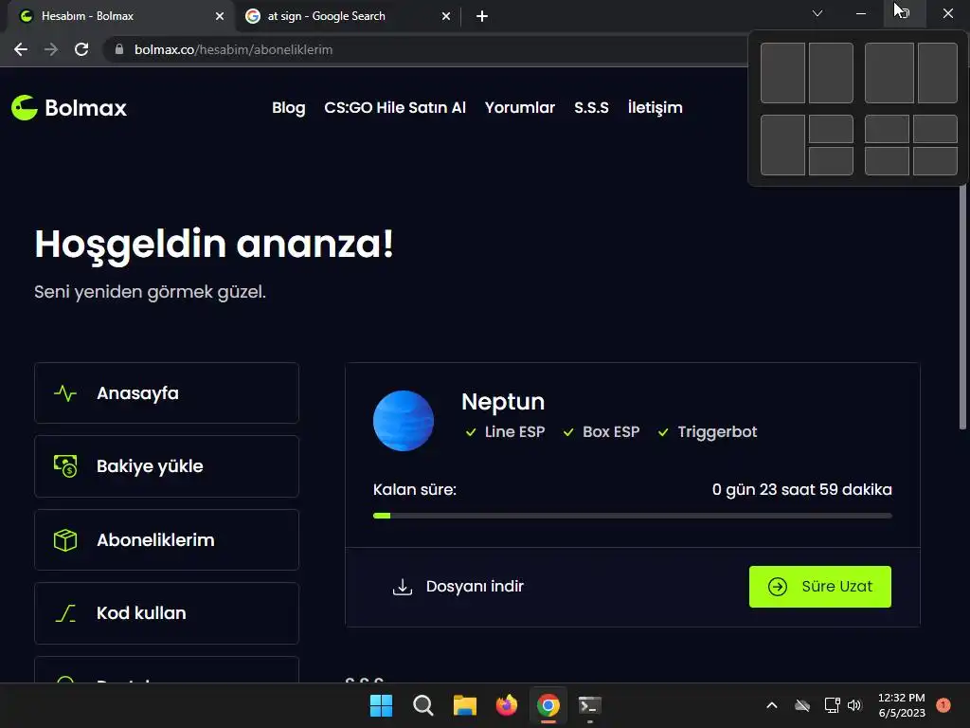Click the green Süre Uzat button
This screenshot has width=970, height=728.
tap(819, 586)
